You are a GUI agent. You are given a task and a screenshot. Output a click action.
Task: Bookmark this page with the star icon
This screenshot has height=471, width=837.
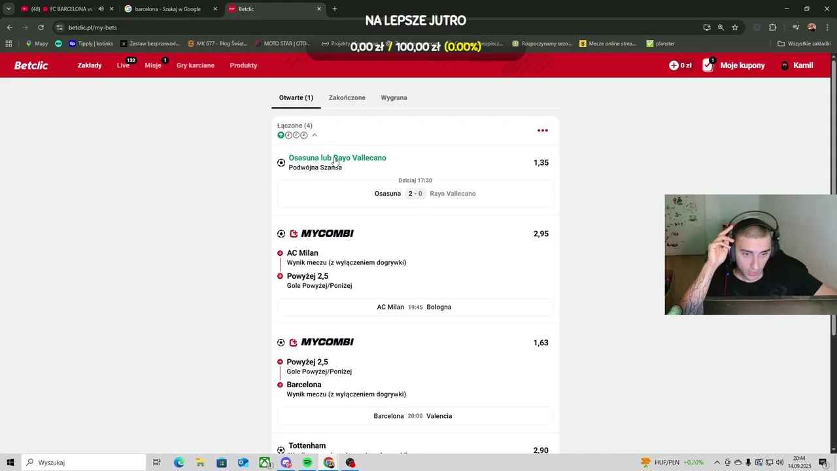pos(735,27)
